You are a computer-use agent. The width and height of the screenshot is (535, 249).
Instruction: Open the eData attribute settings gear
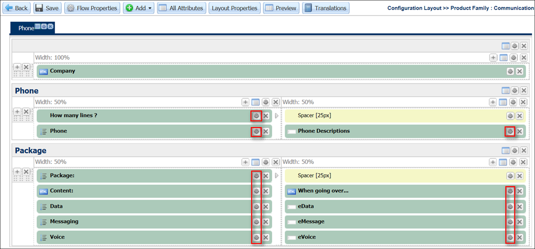click(510, 206)
